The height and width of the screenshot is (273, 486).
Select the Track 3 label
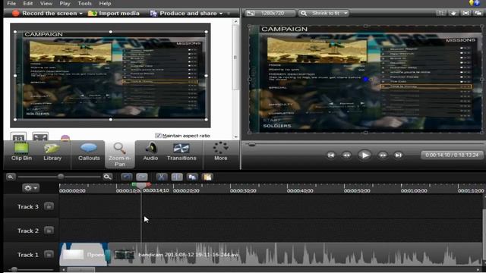click(x=28, y=207)
